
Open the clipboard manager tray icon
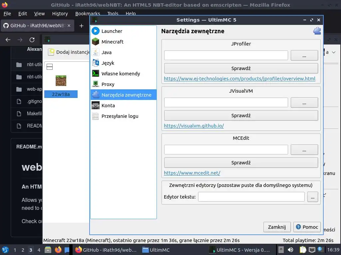point(303,250)
